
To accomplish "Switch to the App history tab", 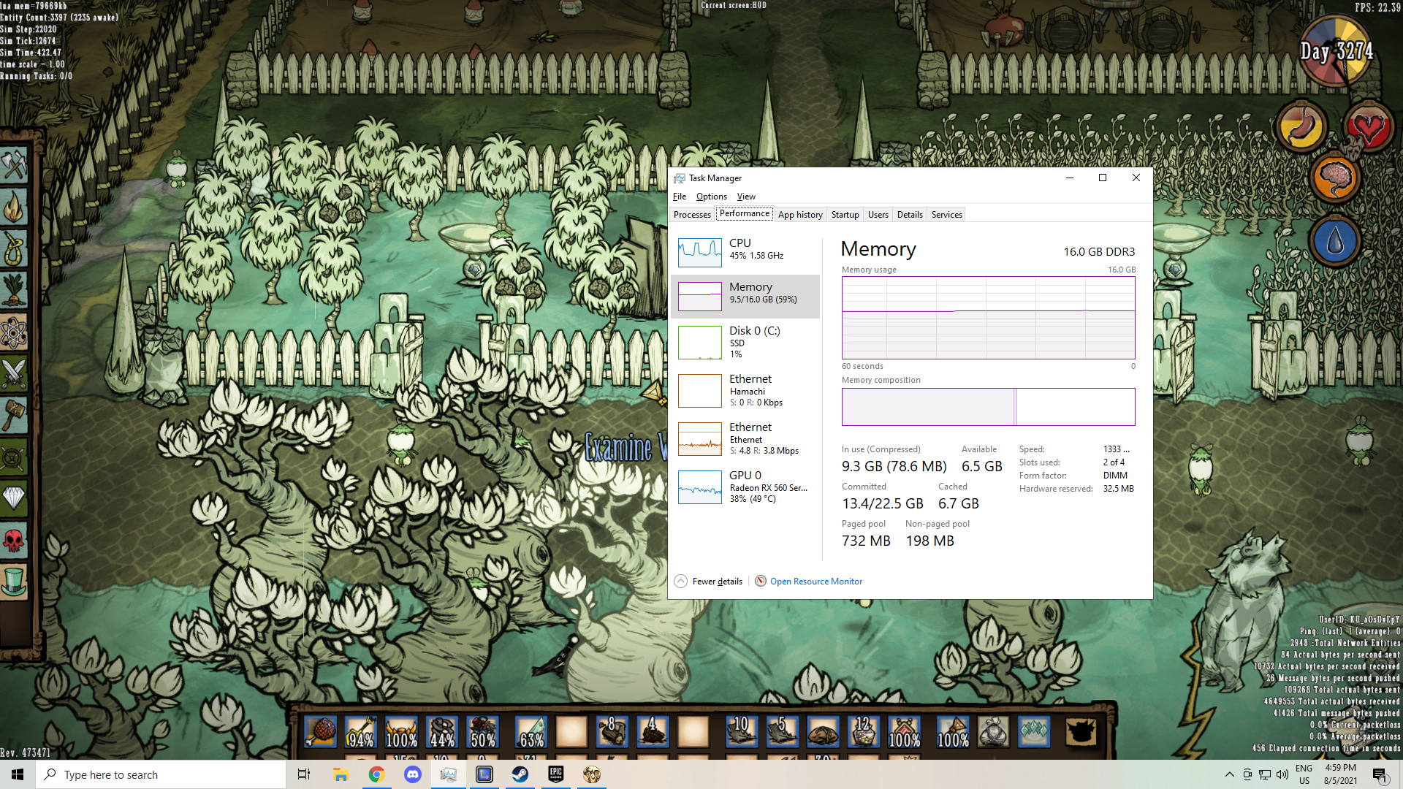I will 799,215.
